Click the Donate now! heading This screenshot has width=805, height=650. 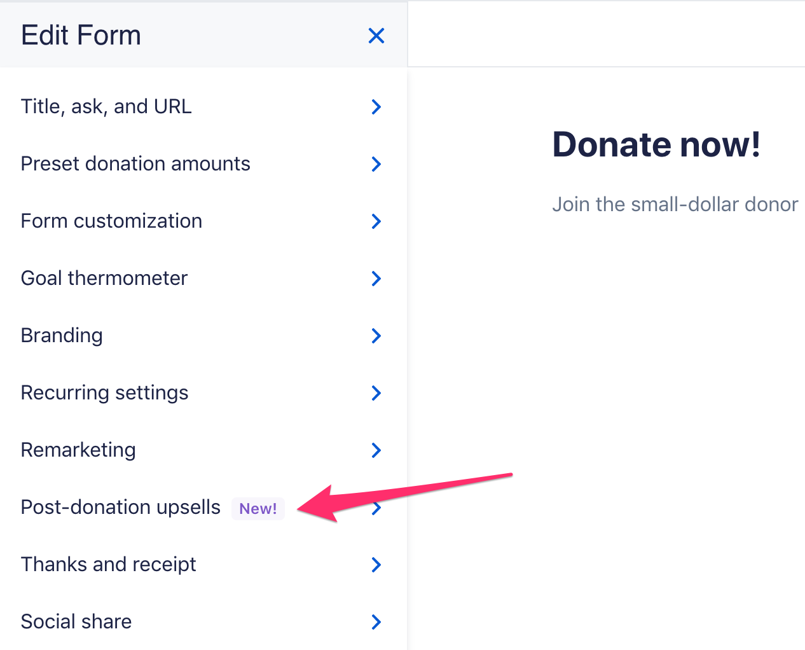(656, 144)
